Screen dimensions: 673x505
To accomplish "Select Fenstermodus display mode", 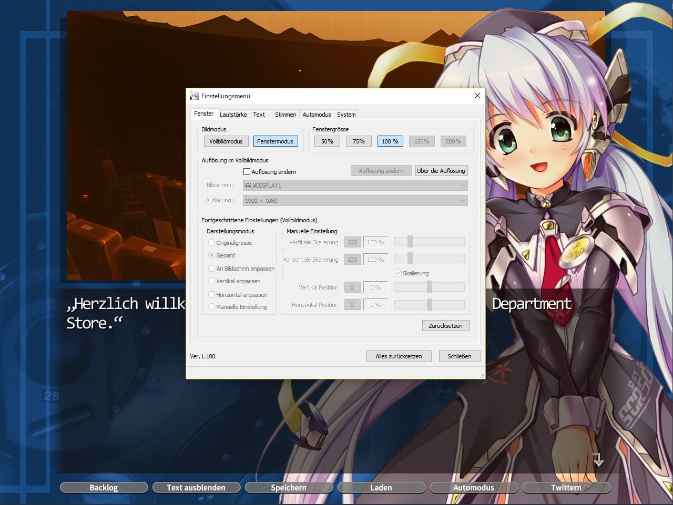I will (276, 141).
